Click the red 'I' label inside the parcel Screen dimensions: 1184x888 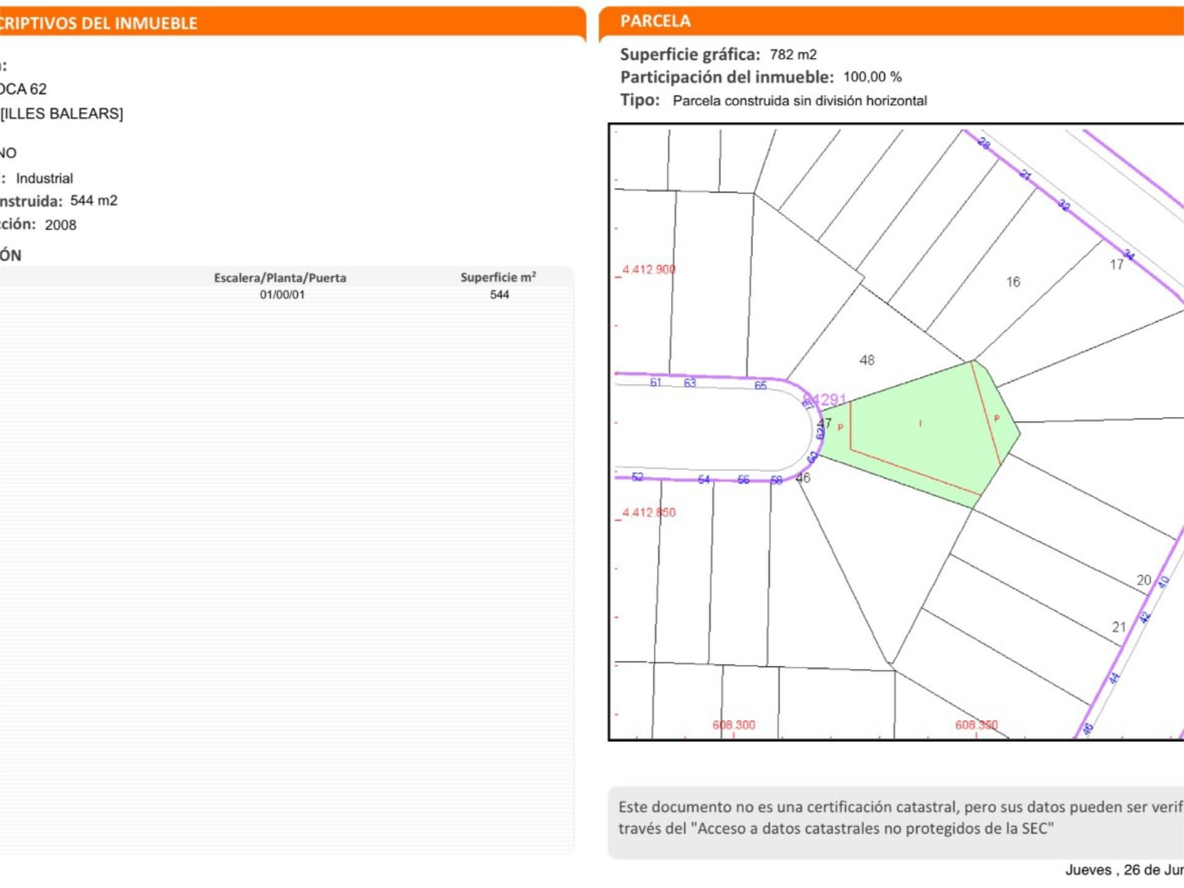[921, 424]
